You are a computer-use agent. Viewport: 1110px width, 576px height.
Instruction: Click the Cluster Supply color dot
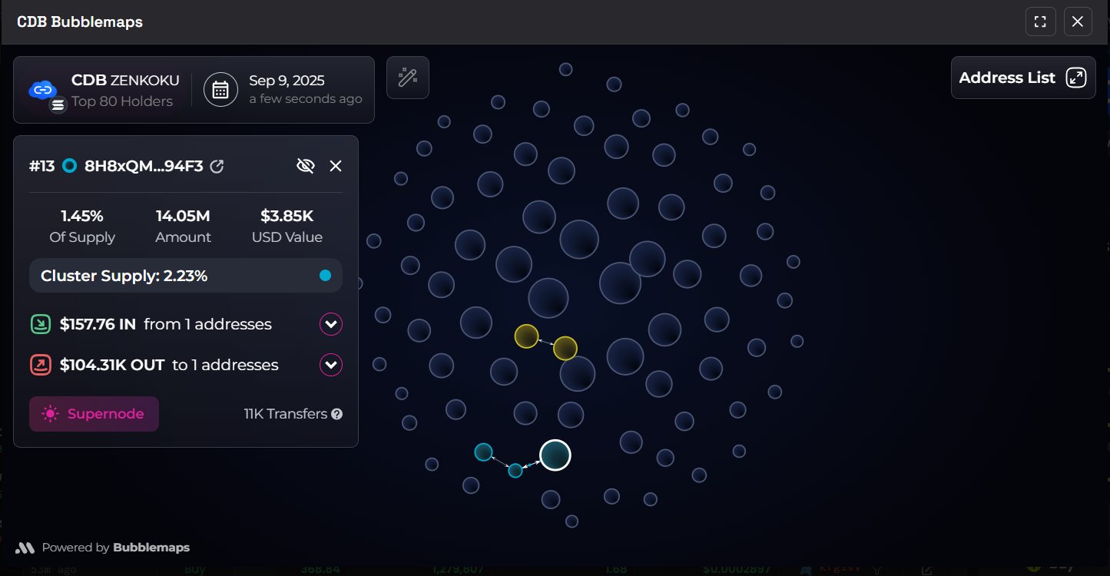pos(325,276)
